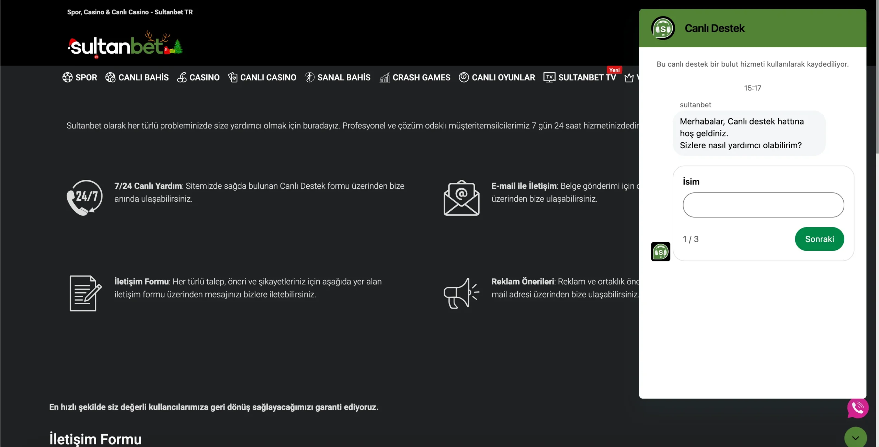
Task: Click the Yeni badge above SULTANBET TV
Action: 614,70
